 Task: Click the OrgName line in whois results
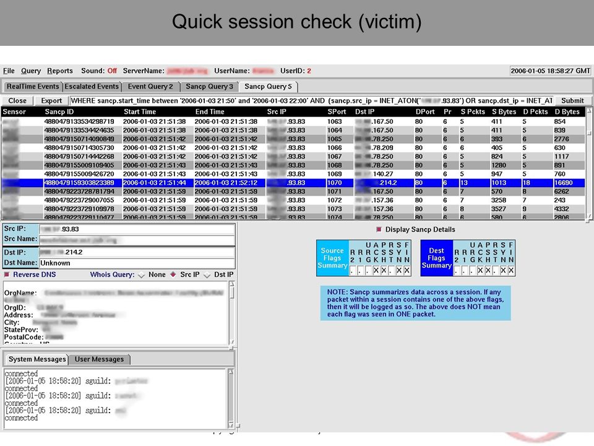tap(114, 293)
